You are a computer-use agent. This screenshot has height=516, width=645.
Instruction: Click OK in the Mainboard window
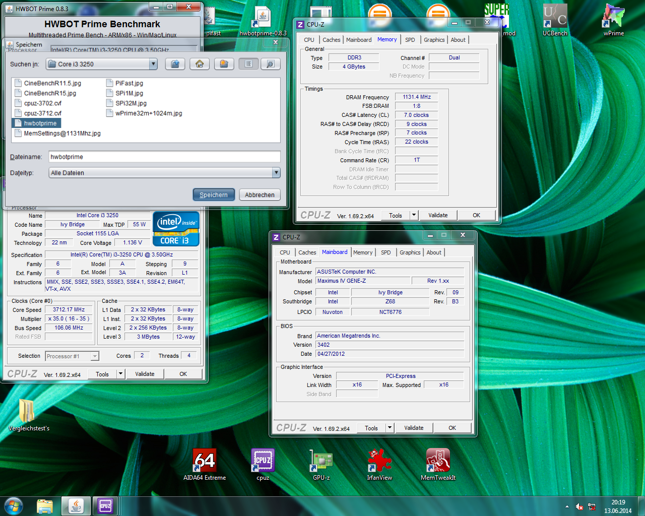pyautogui.click(x=453, y=428)
